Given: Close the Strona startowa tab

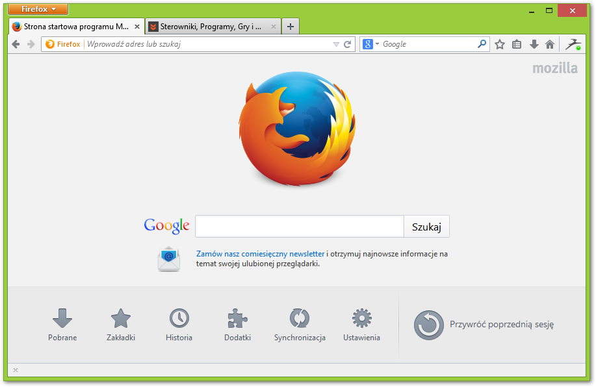Looking at the screenshot, I should (137, 27).
